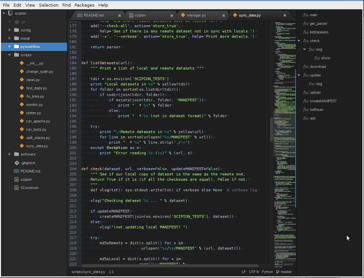Click the markdown icon on README.md tab
The image size is (364, 278).
coord(80,15)
